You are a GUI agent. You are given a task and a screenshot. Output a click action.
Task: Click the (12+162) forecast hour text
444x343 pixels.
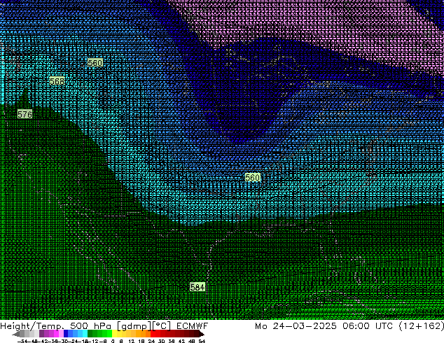pos(421,326)
